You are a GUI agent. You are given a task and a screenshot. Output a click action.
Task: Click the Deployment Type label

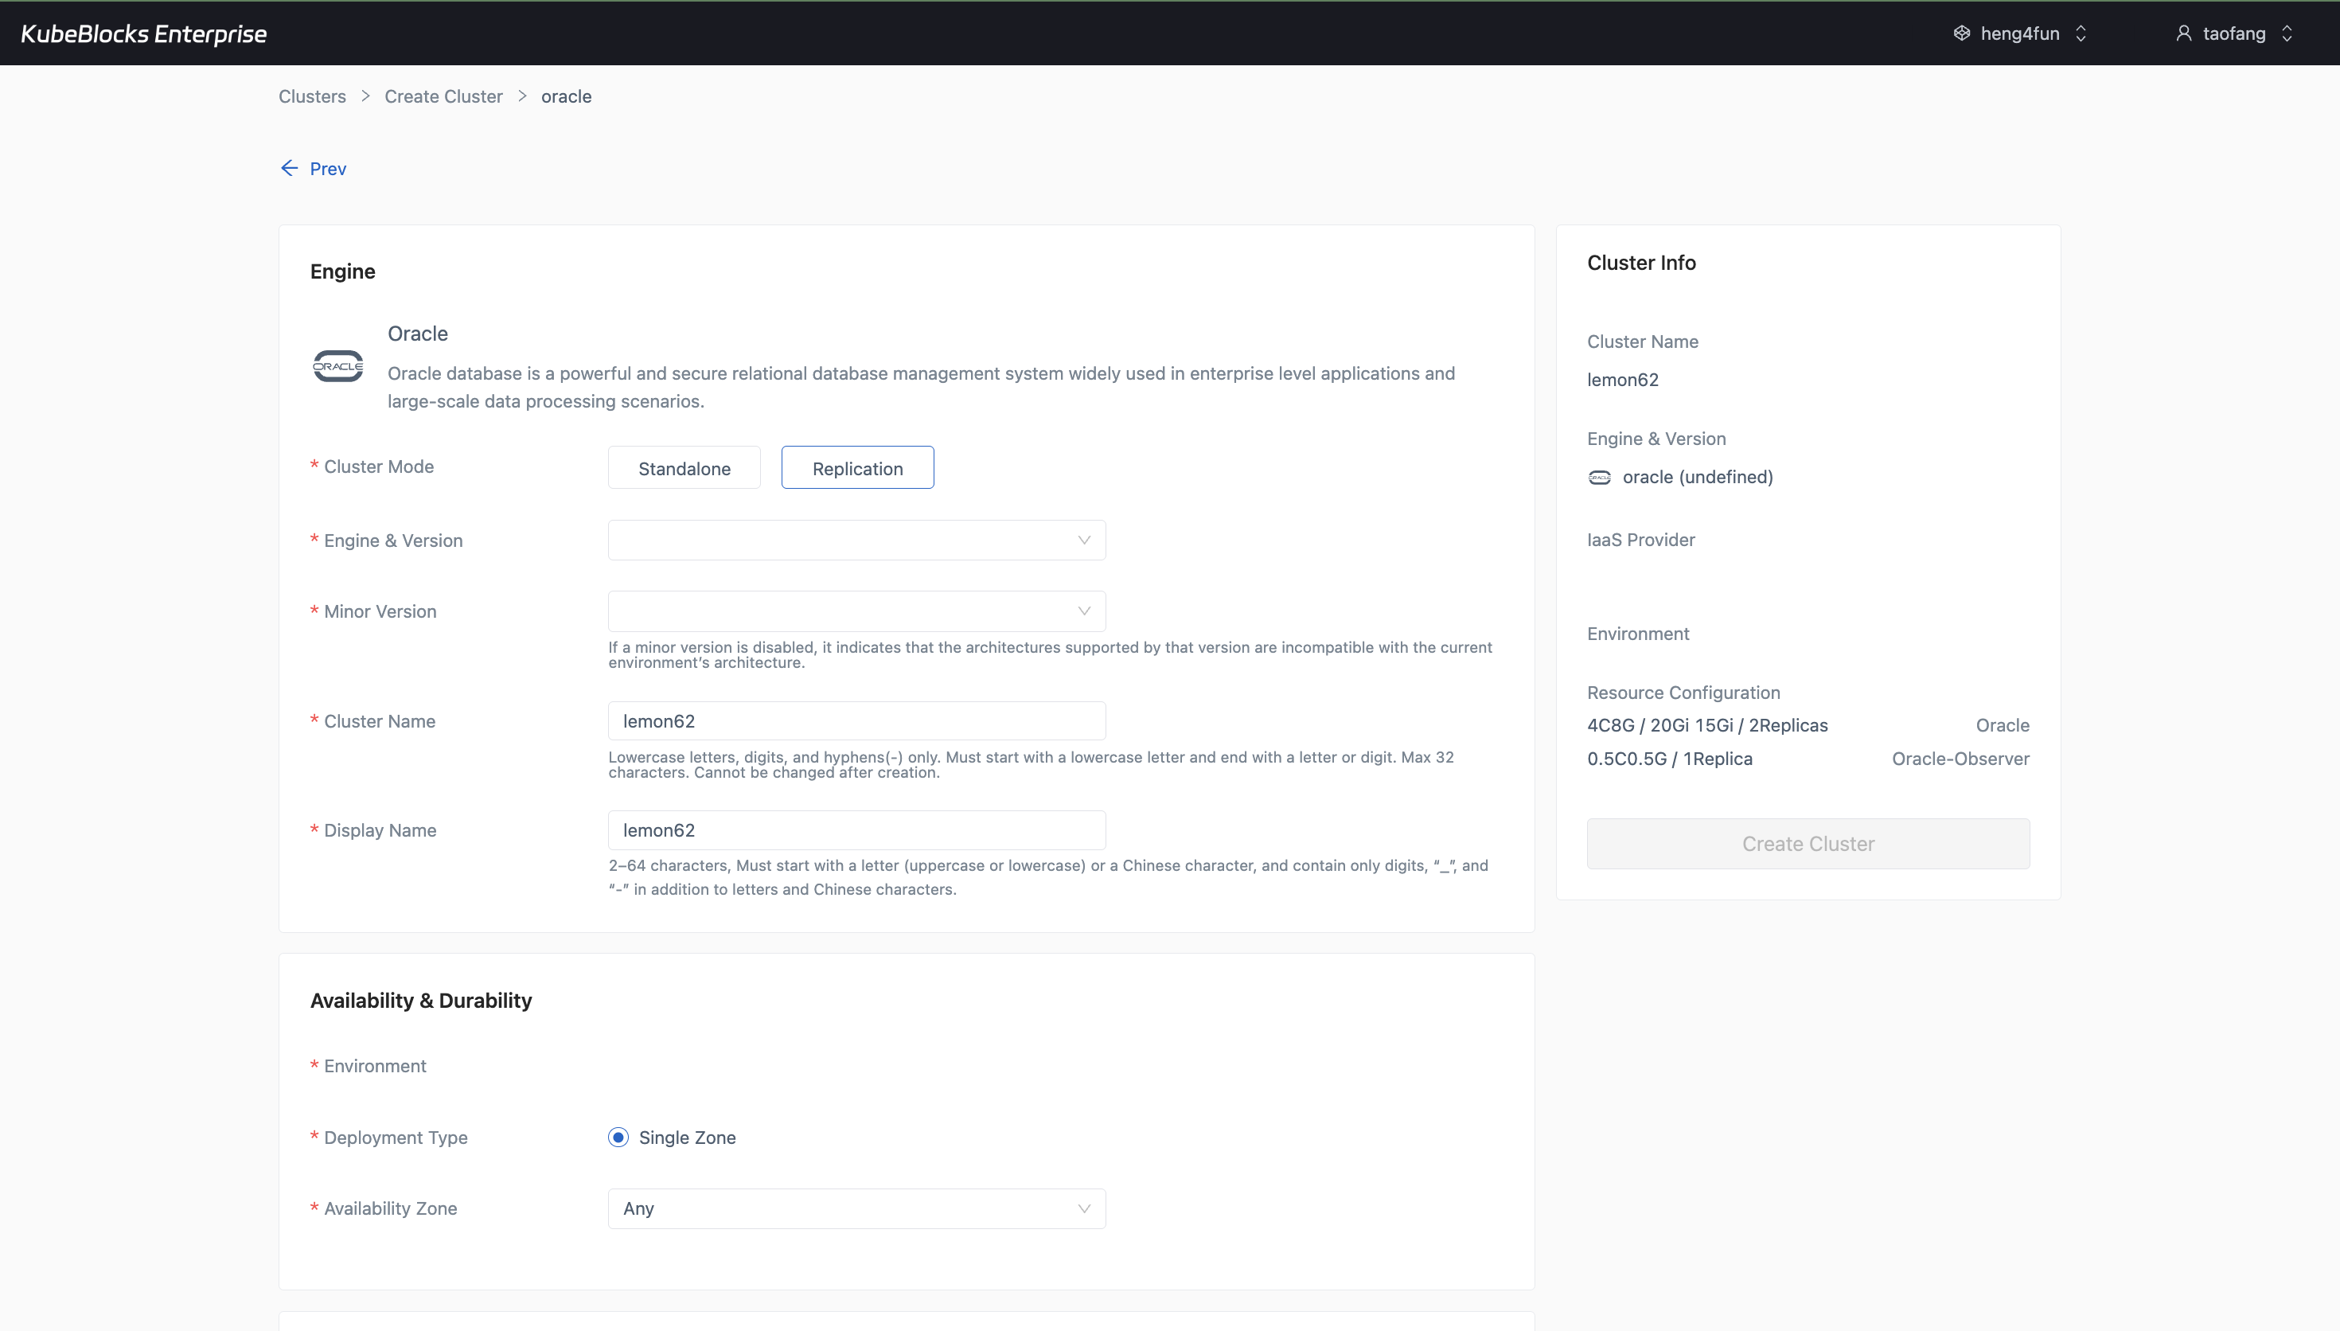coord(396,1138)
